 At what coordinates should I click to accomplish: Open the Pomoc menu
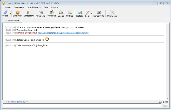(55, 7)
